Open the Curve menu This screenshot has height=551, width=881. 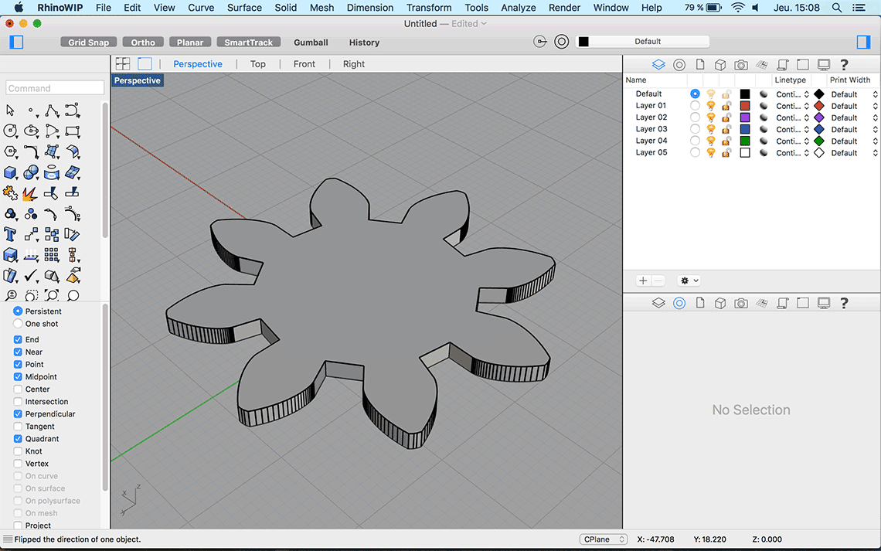[201, 8]
